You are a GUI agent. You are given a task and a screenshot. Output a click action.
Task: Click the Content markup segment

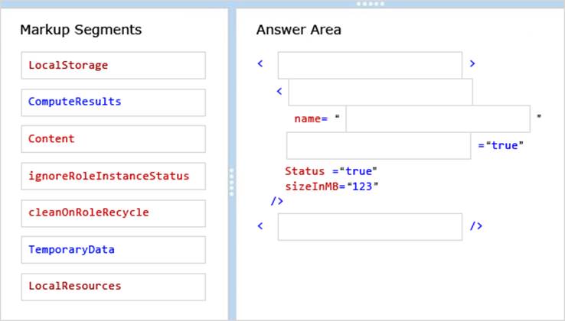click(x=113, y=139)
